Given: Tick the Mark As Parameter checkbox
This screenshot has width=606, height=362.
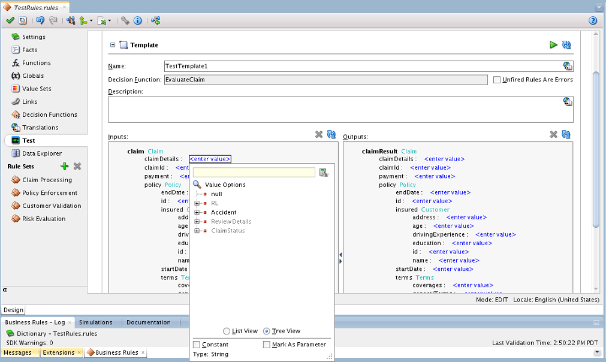Looking at the screenshot, I should click(267, 345).
